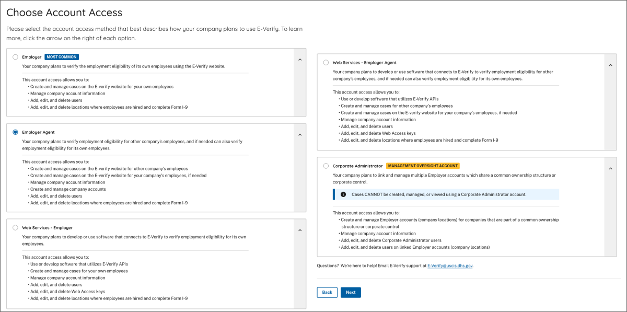
Task: Click the 'Web Services - Employer' option label
Action: [x=48, y=228]
